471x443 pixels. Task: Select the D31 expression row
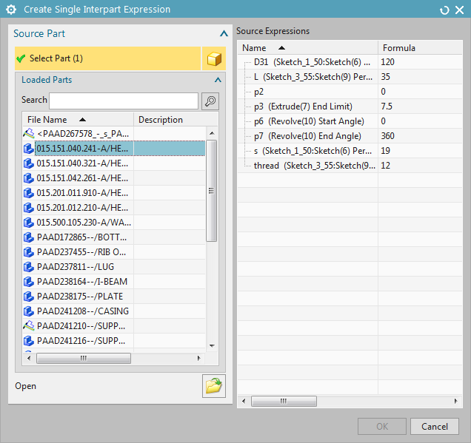(350, 62)
